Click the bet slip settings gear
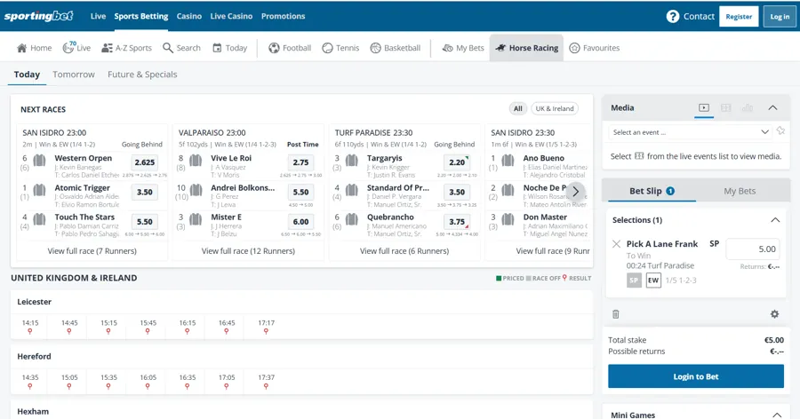800x419 pixels. (774, 314)
